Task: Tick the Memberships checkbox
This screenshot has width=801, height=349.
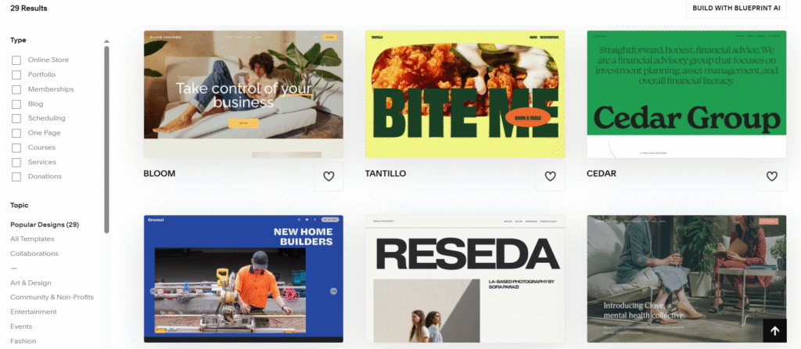Action: 16,89
